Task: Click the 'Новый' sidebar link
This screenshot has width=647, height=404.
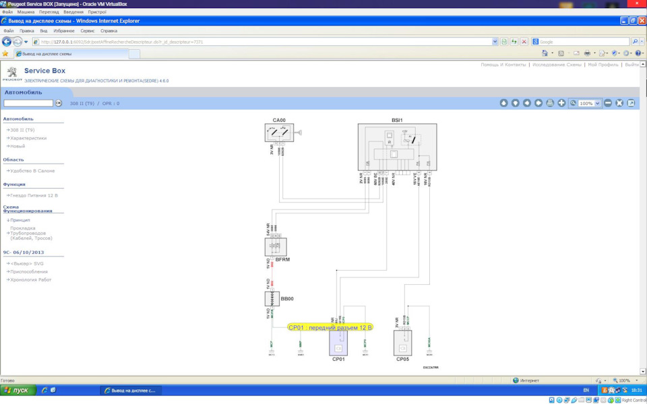Action: point(18,146)
